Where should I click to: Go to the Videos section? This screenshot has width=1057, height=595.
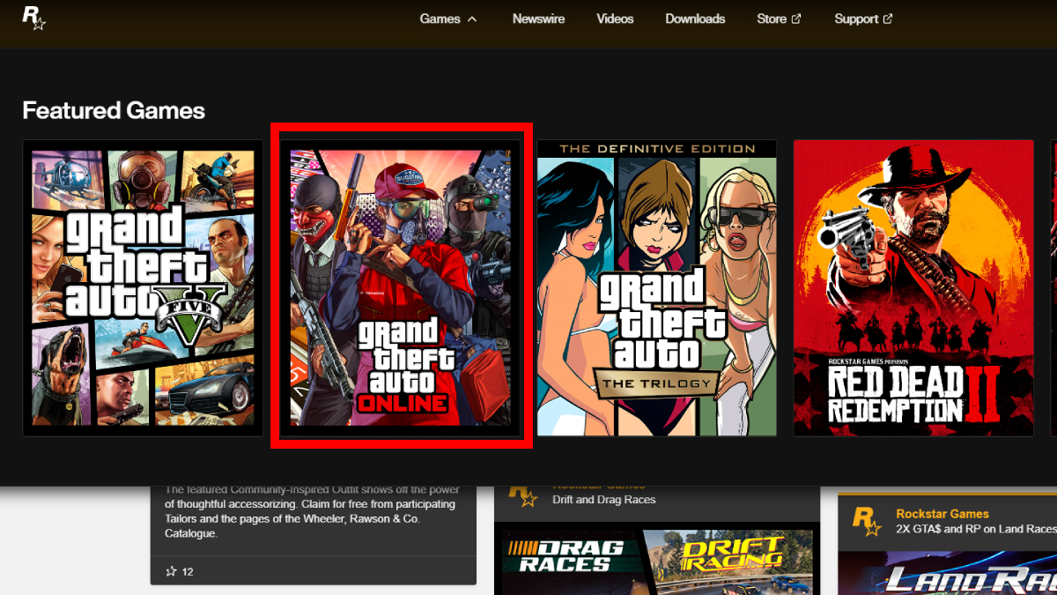615,19
